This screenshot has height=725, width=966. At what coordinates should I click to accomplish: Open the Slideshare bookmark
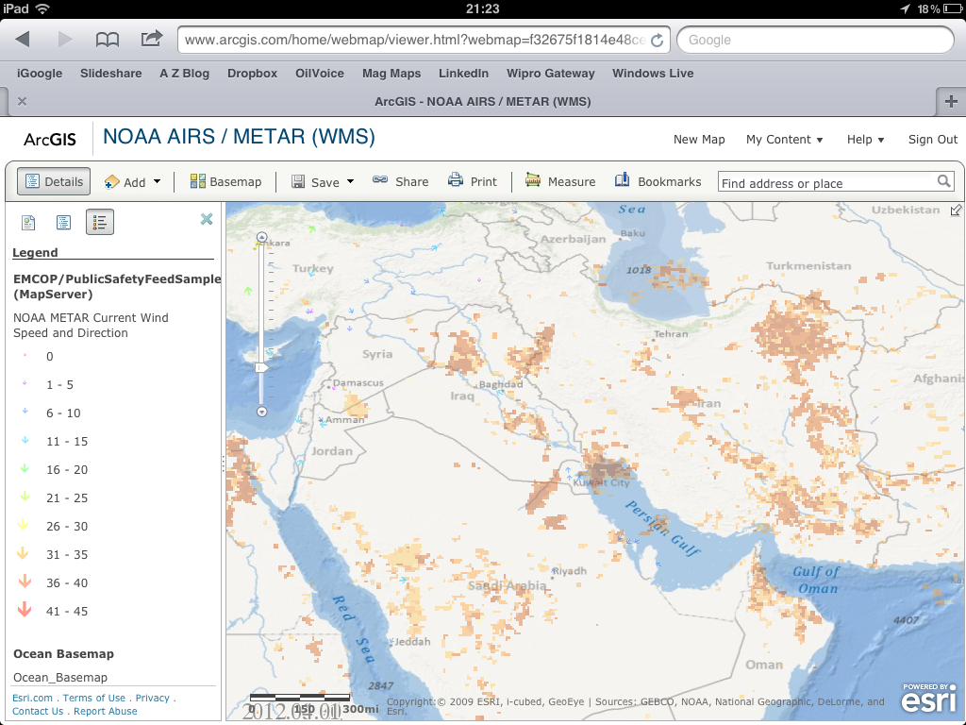111,74
